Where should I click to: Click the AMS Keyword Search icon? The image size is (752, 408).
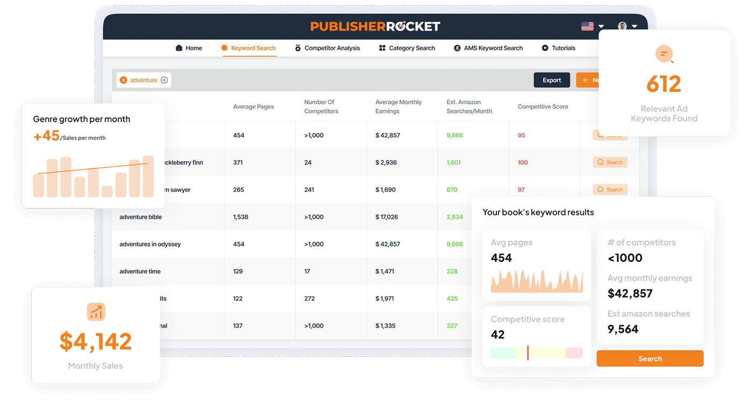coord(457,48)
